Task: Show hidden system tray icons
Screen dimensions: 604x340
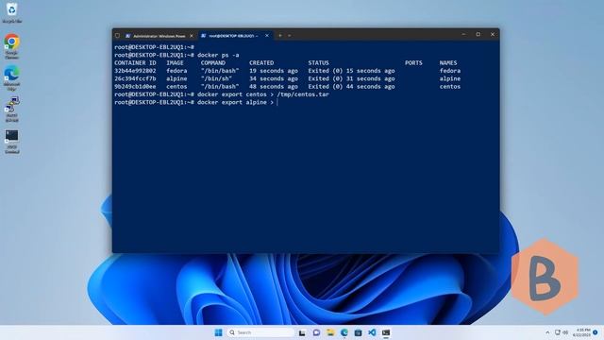Action: coord(547,332)
